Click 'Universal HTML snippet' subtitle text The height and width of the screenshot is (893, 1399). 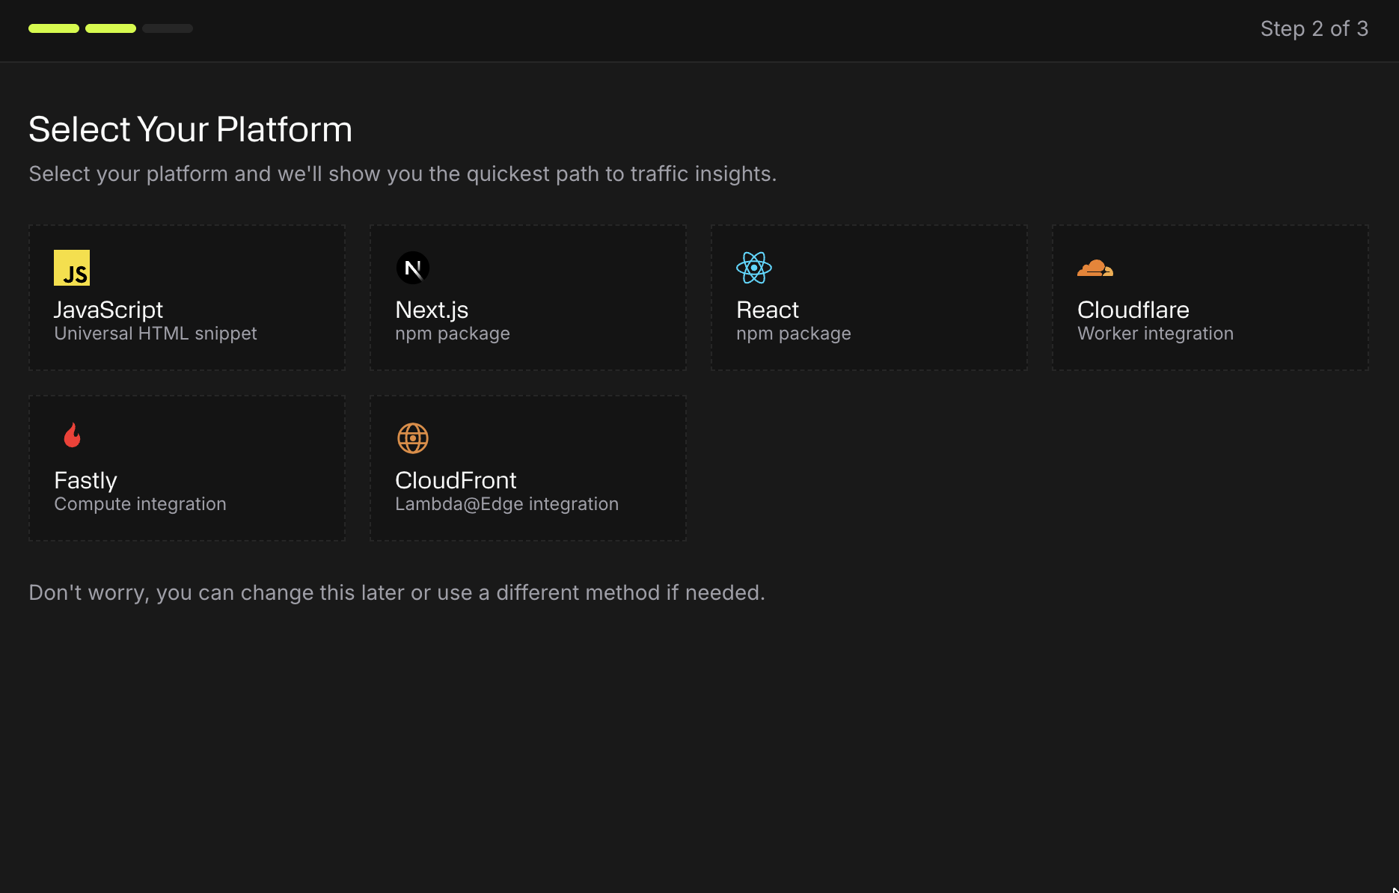click(156, 334)
